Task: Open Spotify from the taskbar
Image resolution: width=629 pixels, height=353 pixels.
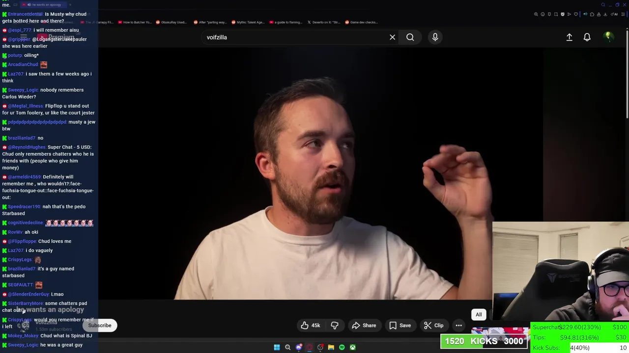Action: tap(342, 347)
